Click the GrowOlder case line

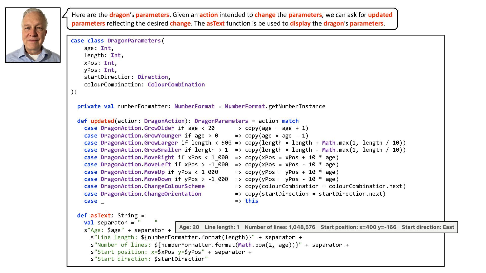159,128
